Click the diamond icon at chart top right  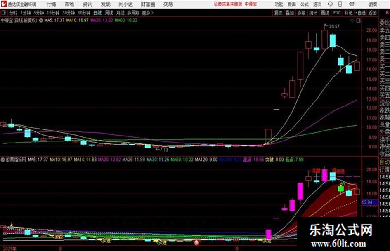pyautogui.click(x=352, y=21)
